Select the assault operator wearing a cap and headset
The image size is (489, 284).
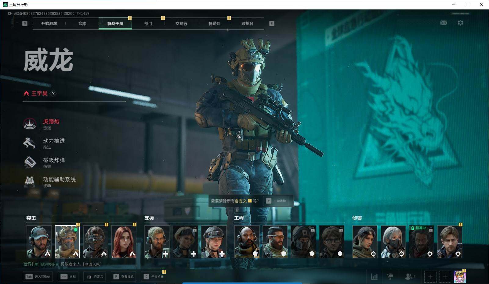[39, 242]
